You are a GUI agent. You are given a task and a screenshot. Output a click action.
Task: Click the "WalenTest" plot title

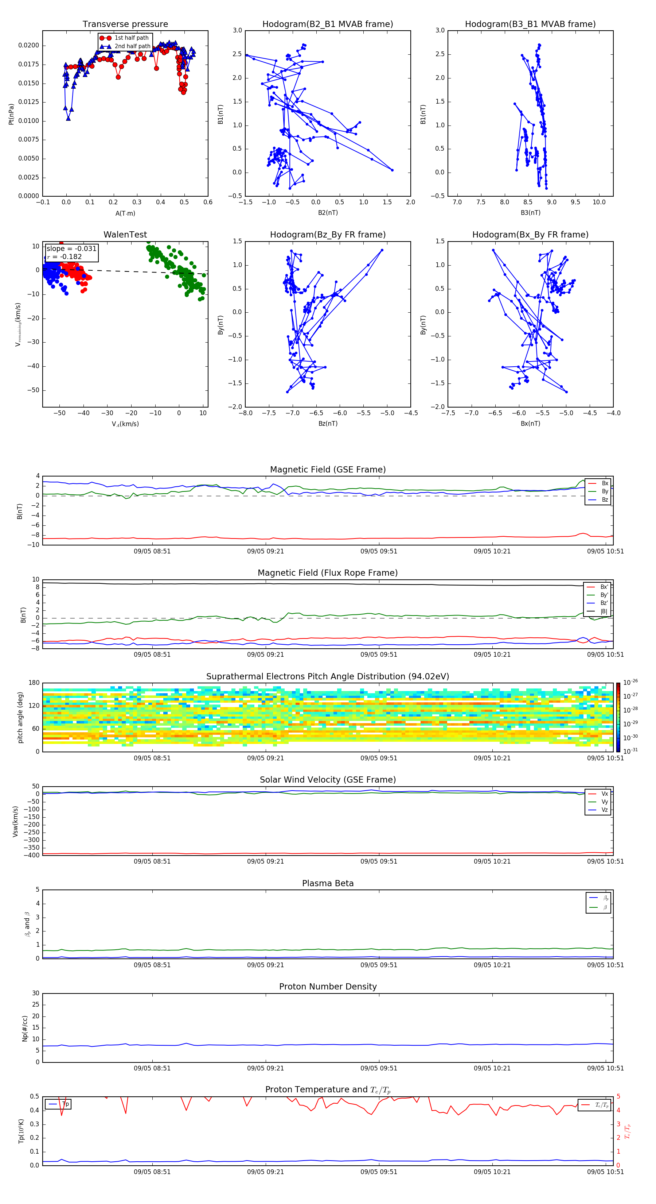[125, 235]
